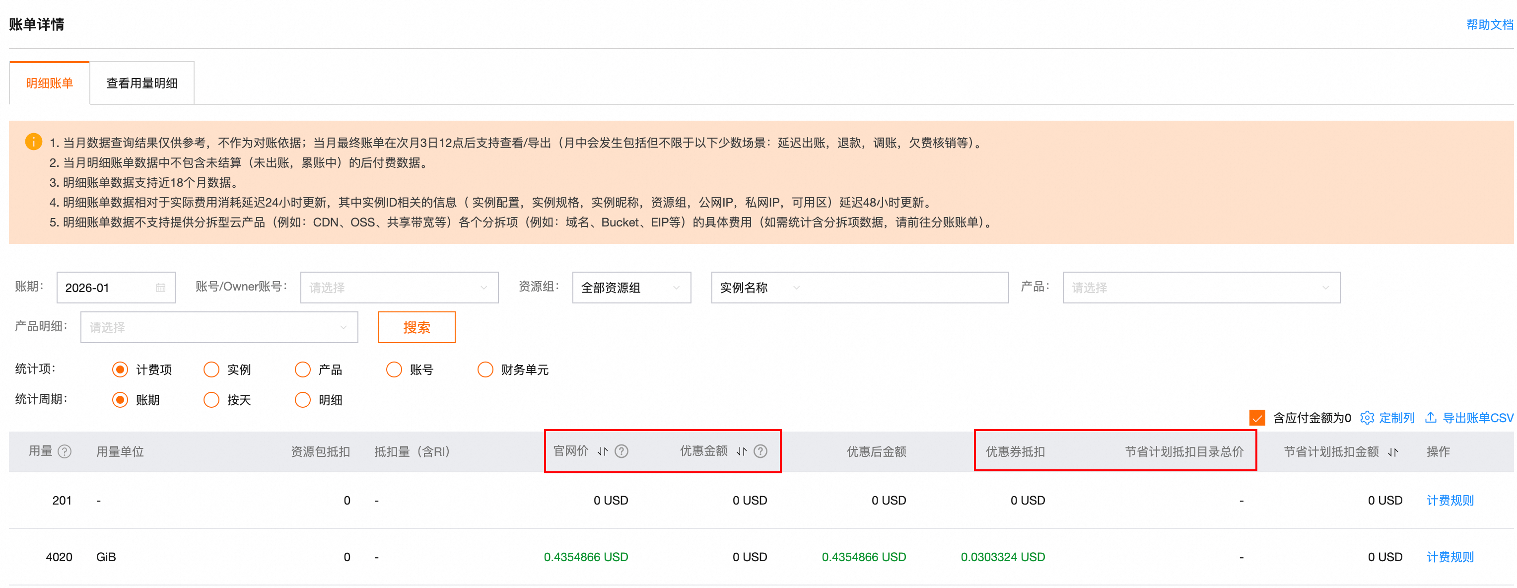Select the 实例 statistics radio button
The image size is (1517, 588).
[x=211, y=369]
